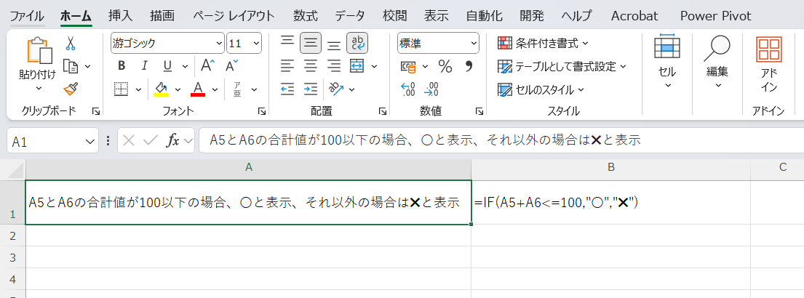Screen dimensions: 804x298
Task: Click the Format Painter brush icon
Action: click(71, 89)
